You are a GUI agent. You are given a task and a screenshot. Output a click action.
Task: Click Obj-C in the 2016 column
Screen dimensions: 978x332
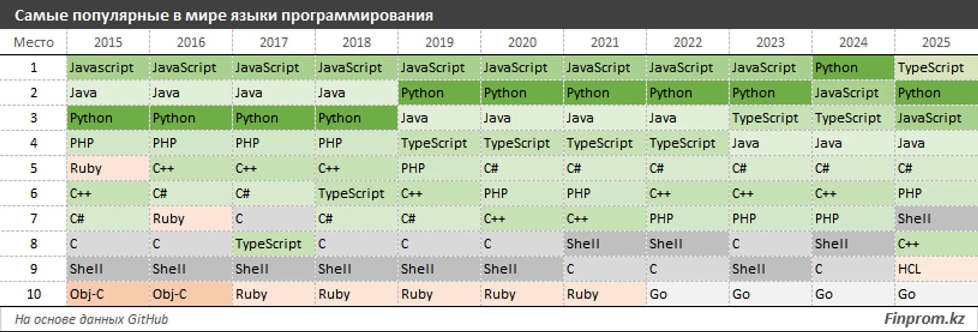click(169, 294)
